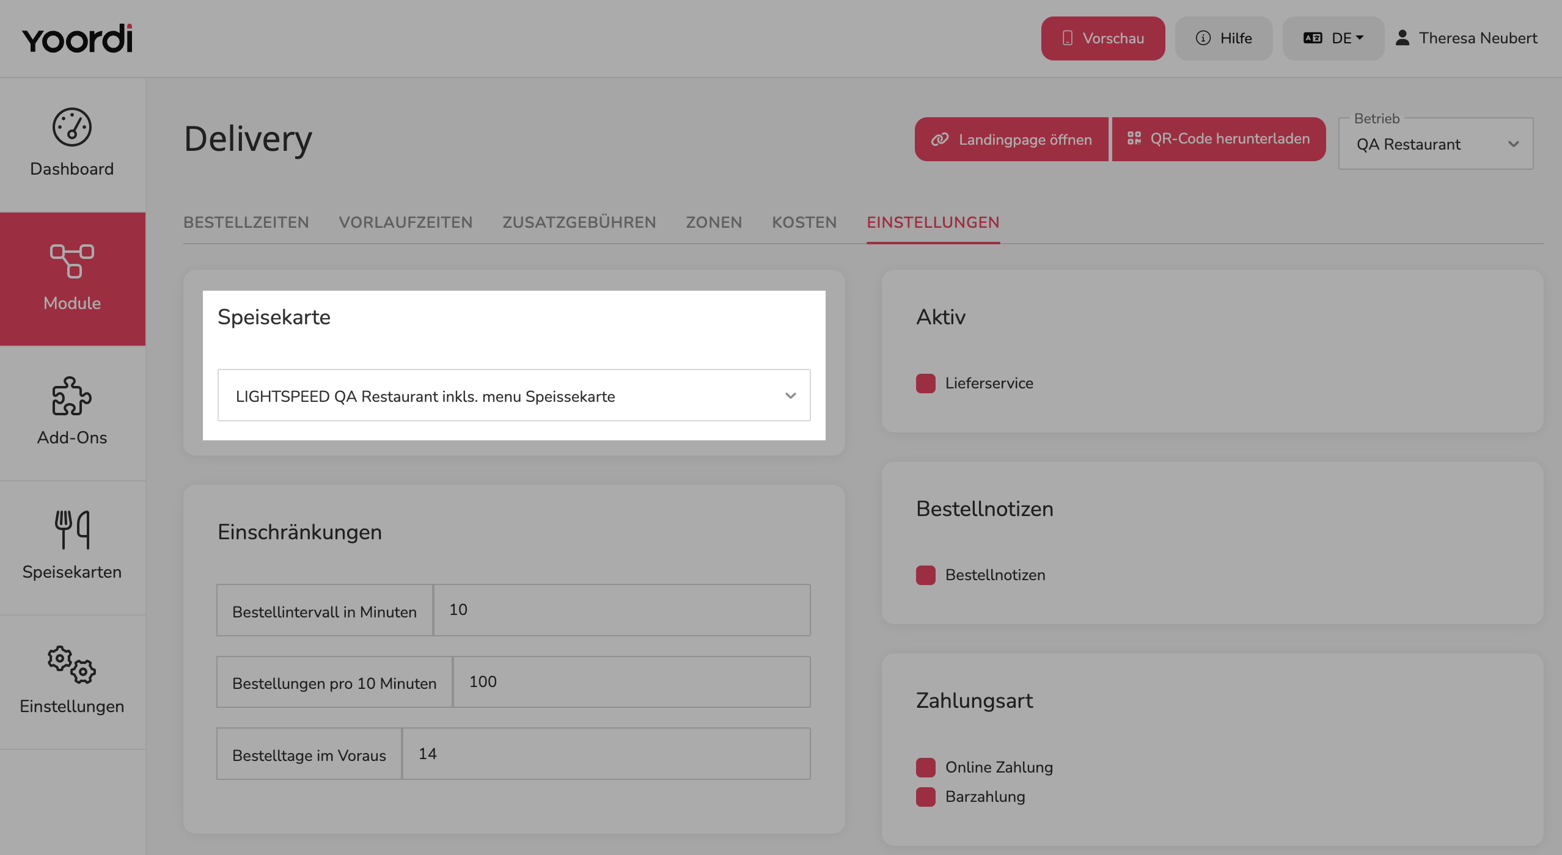Toggle the Lieferservice checkbox

[x=926, y=384]
